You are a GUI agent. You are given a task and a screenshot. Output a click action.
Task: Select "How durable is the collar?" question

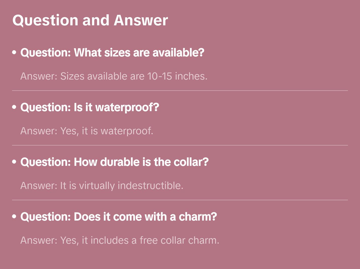[114, 162]
